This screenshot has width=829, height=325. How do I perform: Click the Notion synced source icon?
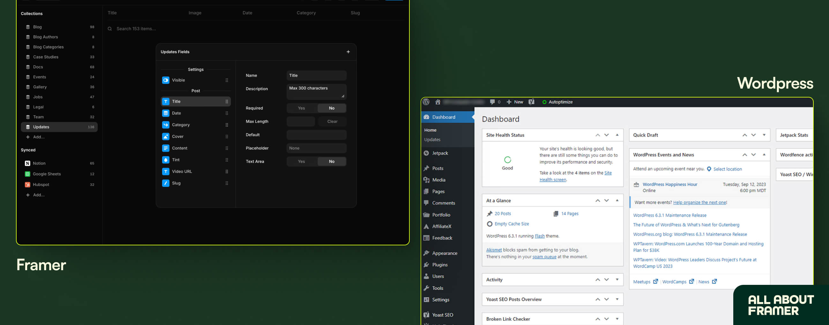[28, 163]
